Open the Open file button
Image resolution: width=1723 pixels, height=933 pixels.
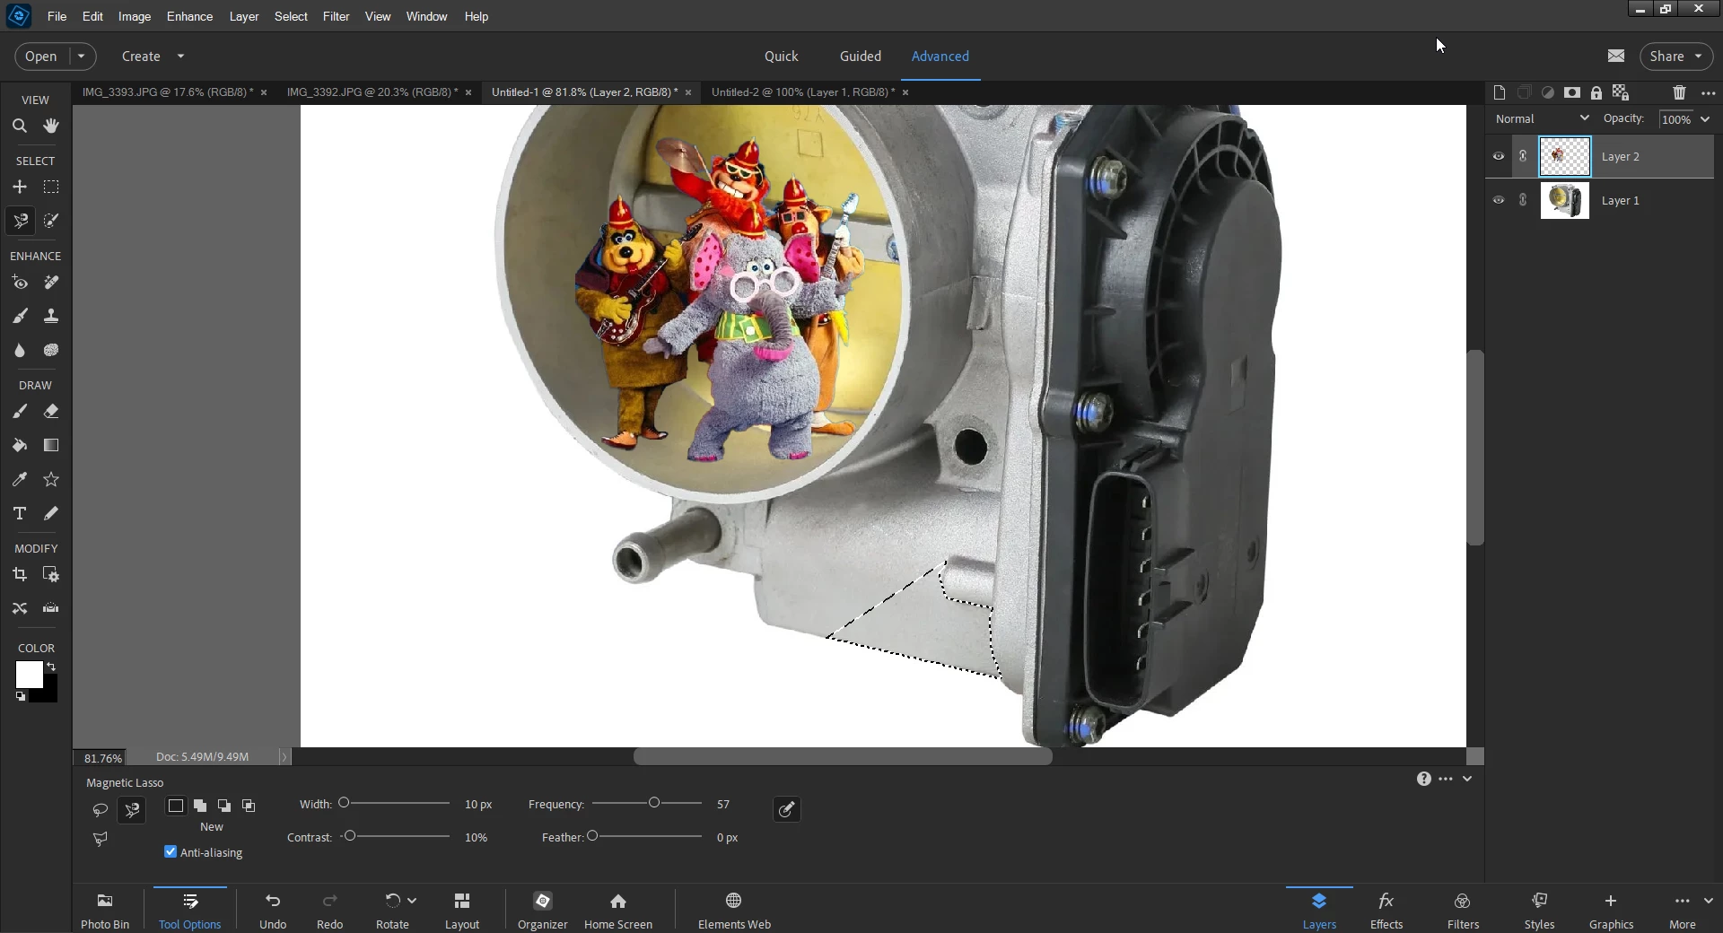(41, 56)
